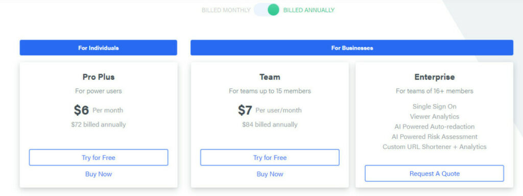Click AI Powered Risk Assessment feature
The width and height of the screenshot is (523, 196).
(434, 137)
